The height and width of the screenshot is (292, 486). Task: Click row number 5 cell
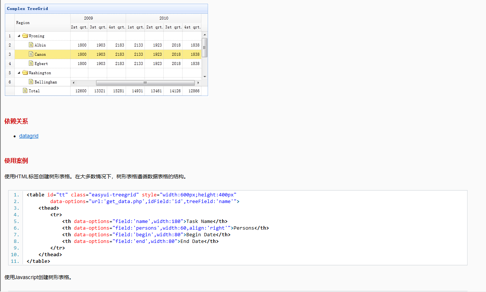point(10,73)
